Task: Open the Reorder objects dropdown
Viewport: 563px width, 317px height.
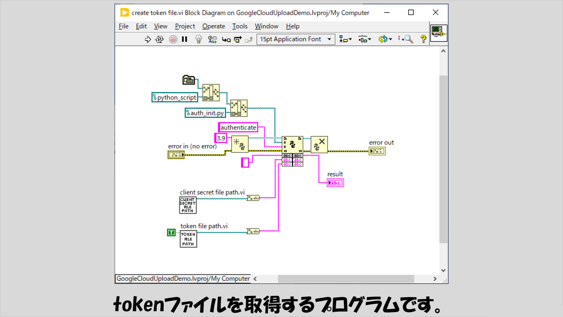Action: 385,39
